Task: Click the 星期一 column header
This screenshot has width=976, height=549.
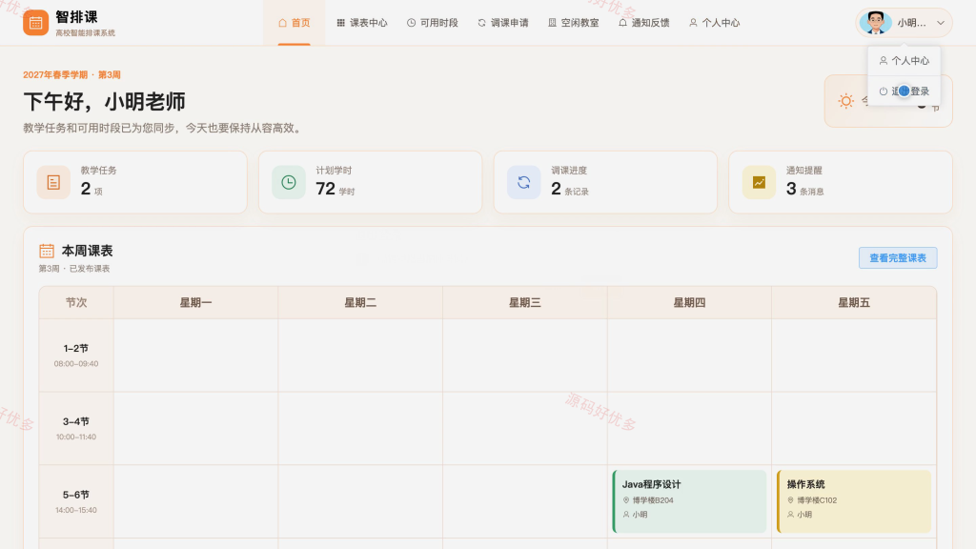Action: tap(195, 302)
